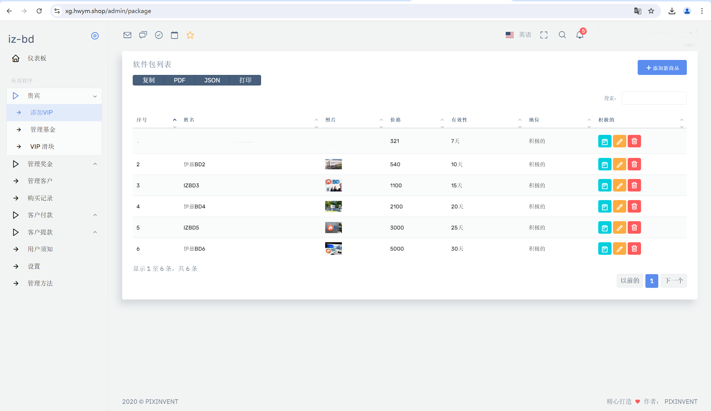Click the edit pencil icon for 伊益BD4
711x411 pixels.
(619, 206)
